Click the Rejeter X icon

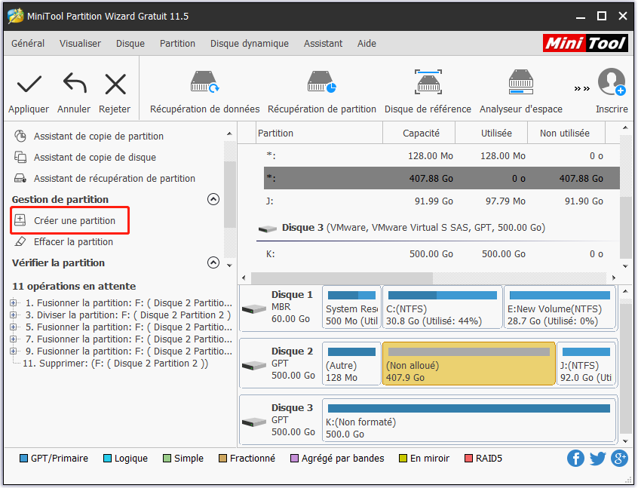(115, 84)
